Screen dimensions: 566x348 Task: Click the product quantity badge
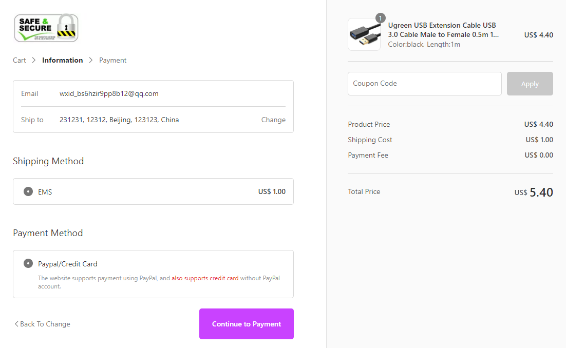[380, 18]
